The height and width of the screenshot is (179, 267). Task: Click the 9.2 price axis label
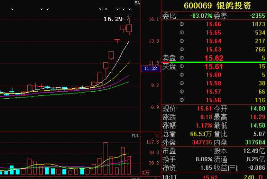click(x=155, y=85)
